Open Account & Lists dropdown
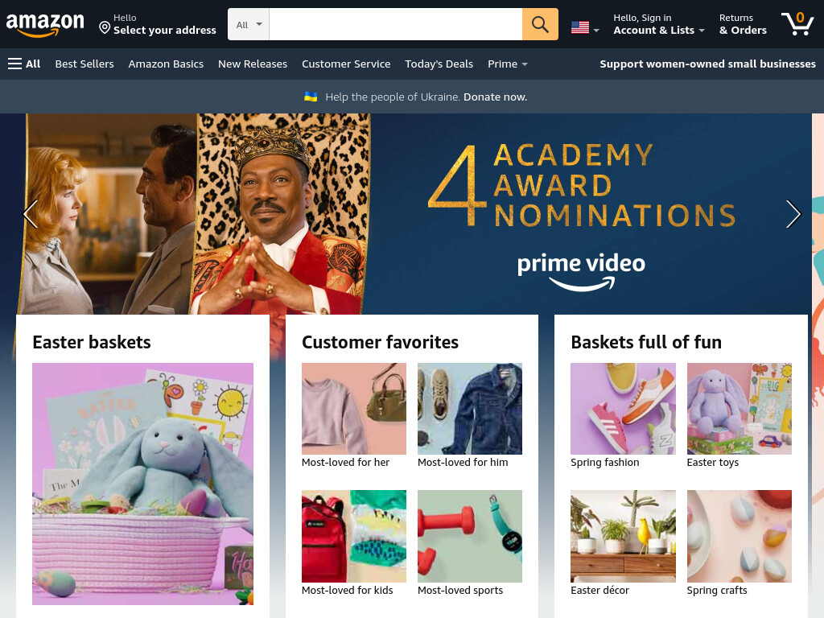This screenshot has height=618, width=824. 659,24
